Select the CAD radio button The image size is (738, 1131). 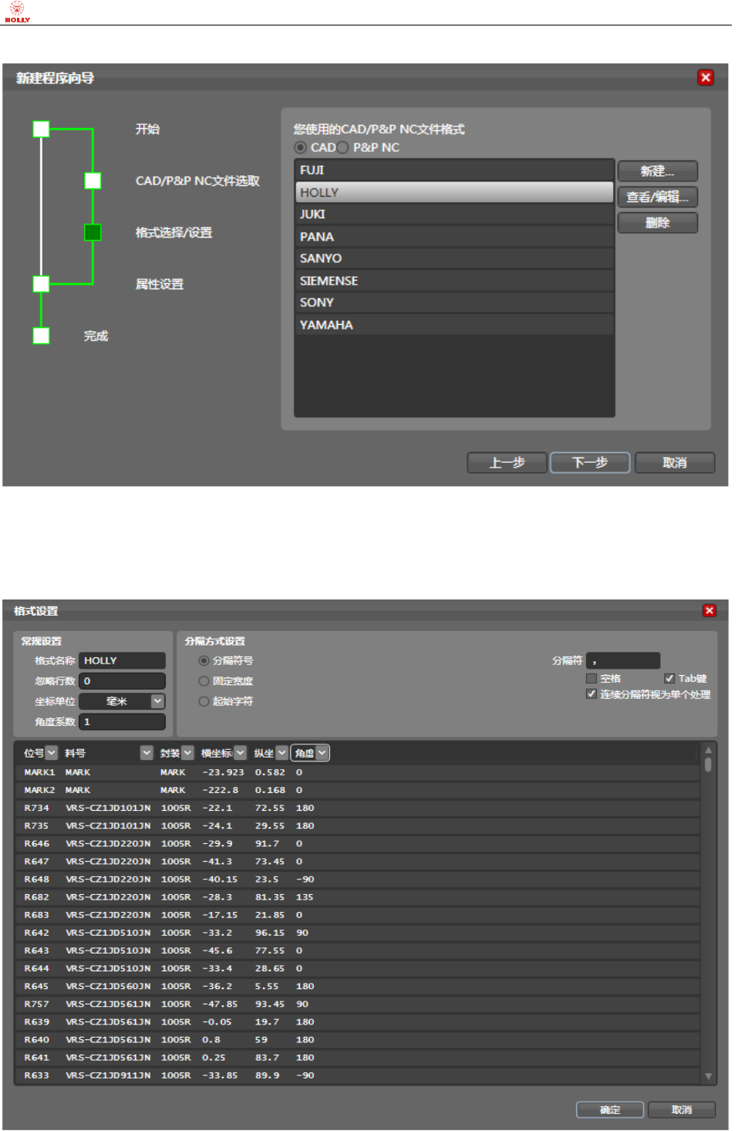(300, 147)
